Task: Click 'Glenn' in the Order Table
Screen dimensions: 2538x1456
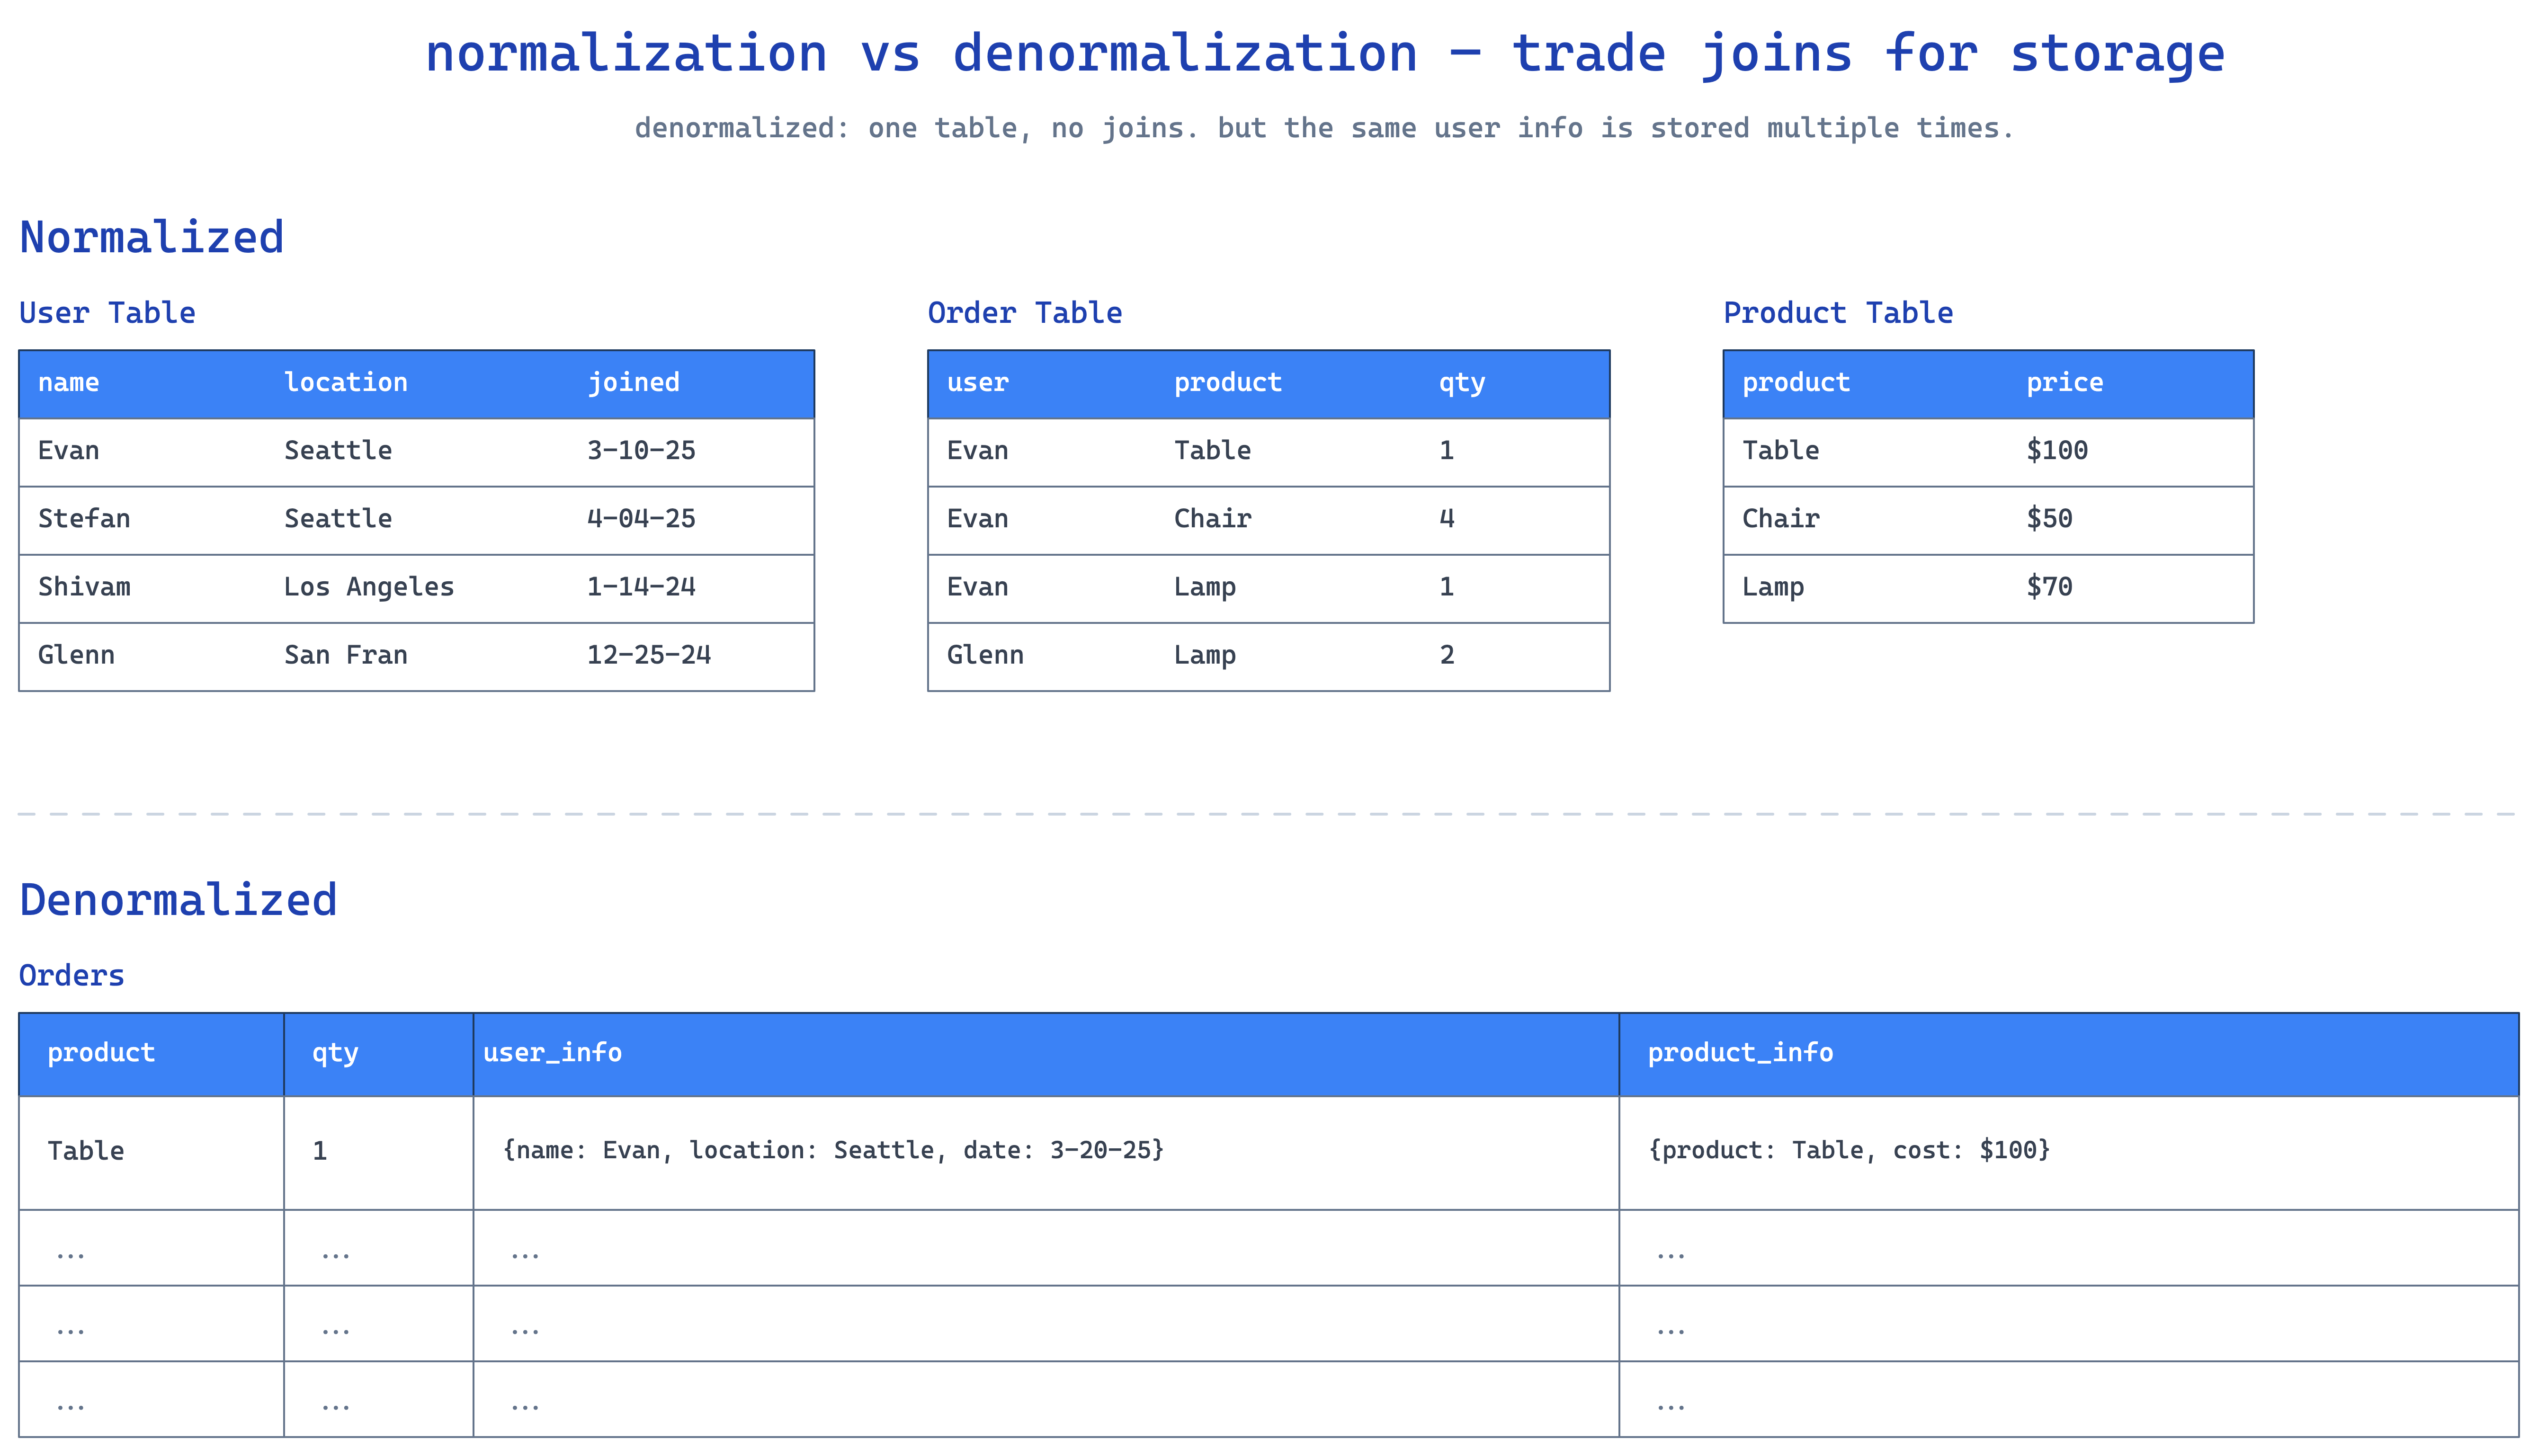Action: click(x=985, y=655)
